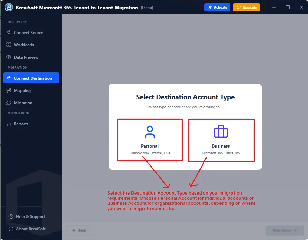Click the grid icon beside Workloads
The image size is (308, 240).
click(9, 45)
